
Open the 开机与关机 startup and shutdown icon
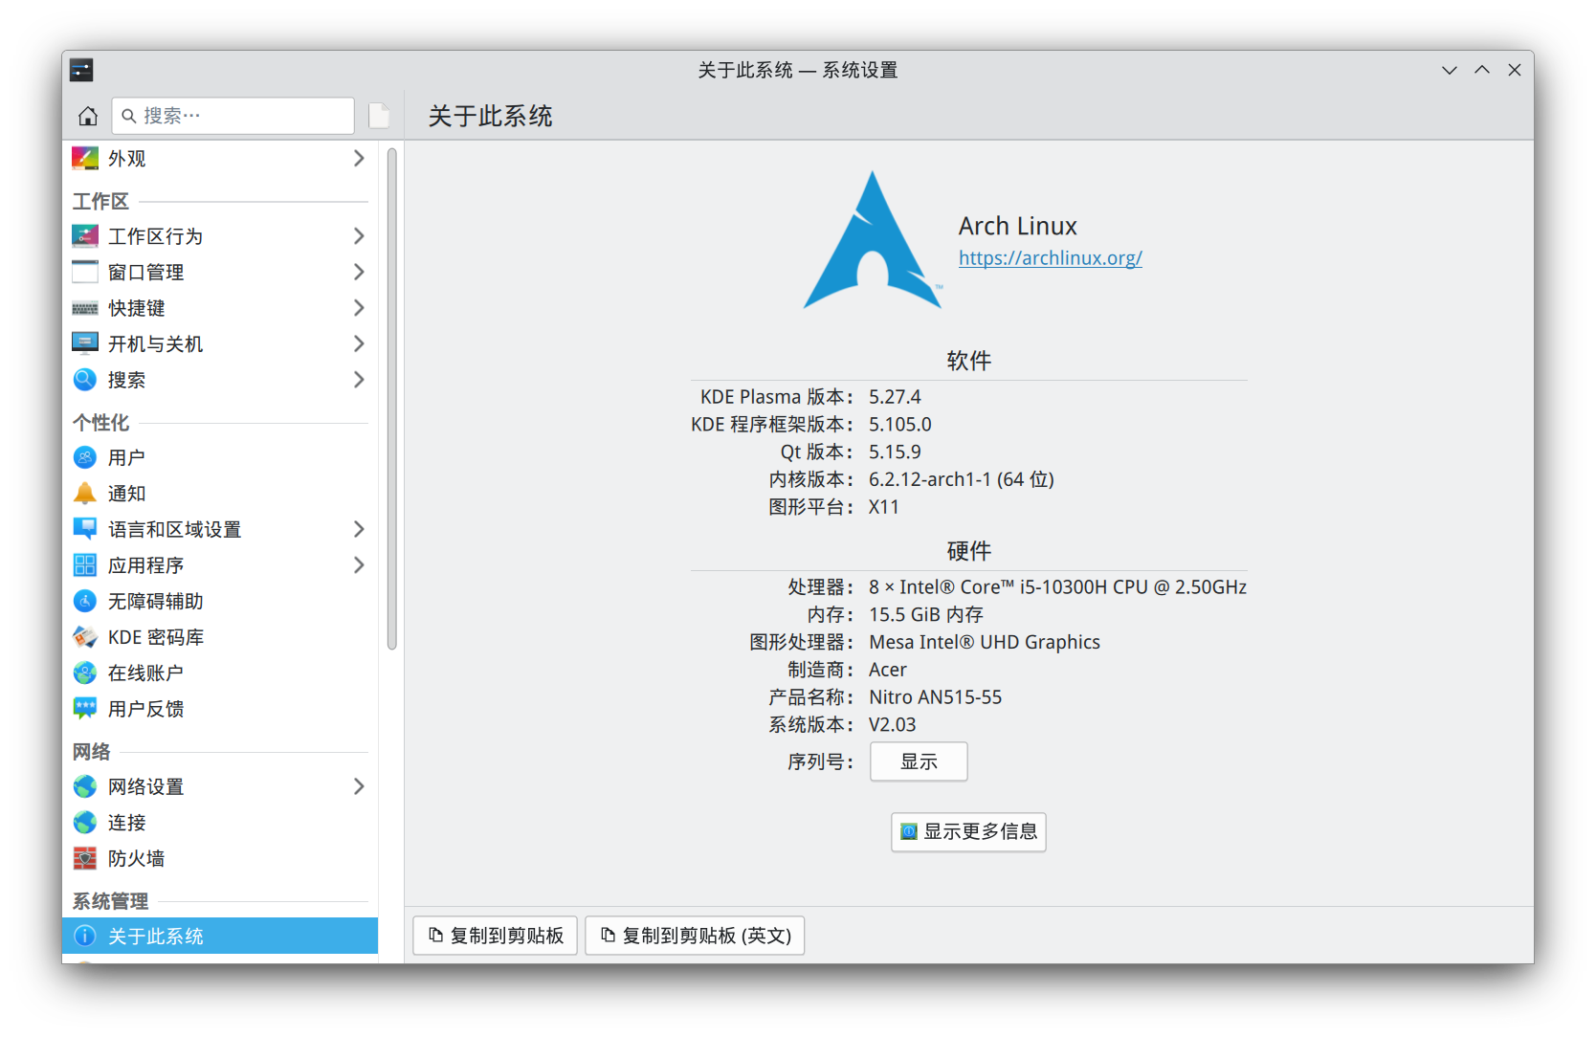[84, 343]
